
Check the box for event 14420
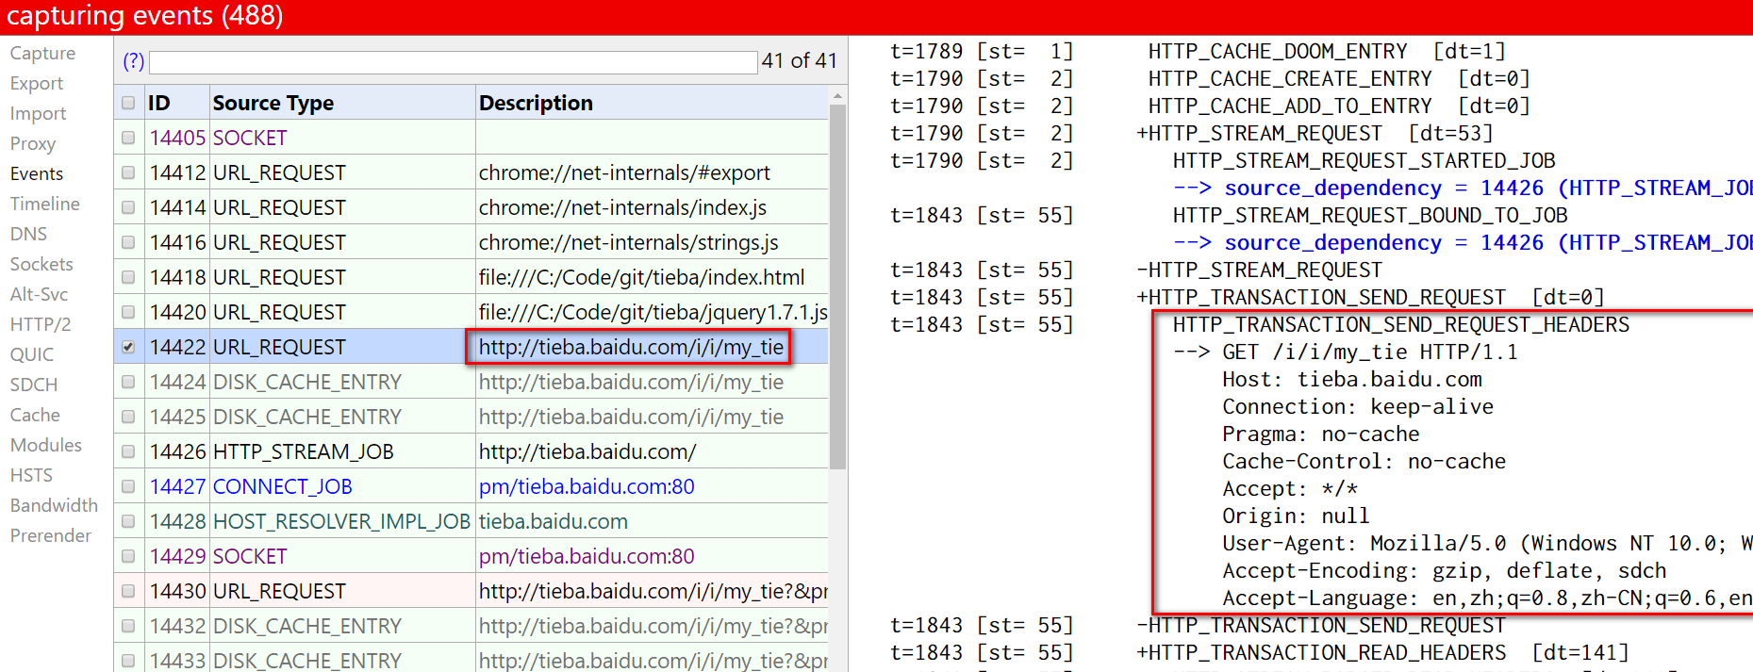click(128, 312)
